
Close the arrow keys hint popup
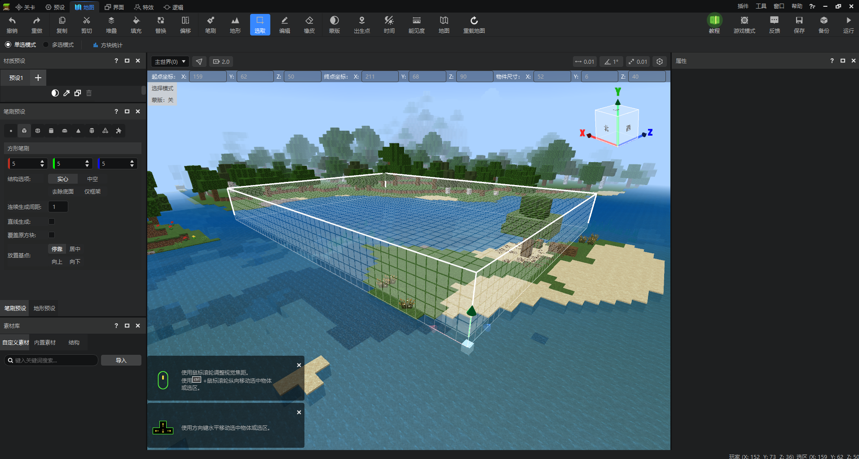click(299, 412)
